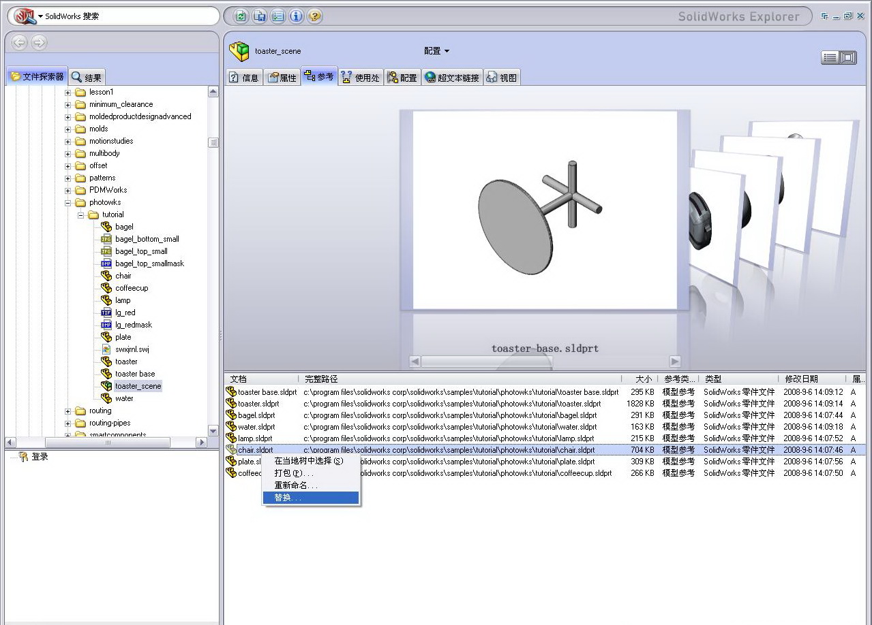Select bagel_top_smallmask BMP file icon

pyautogui.click(x=106, y=263)
